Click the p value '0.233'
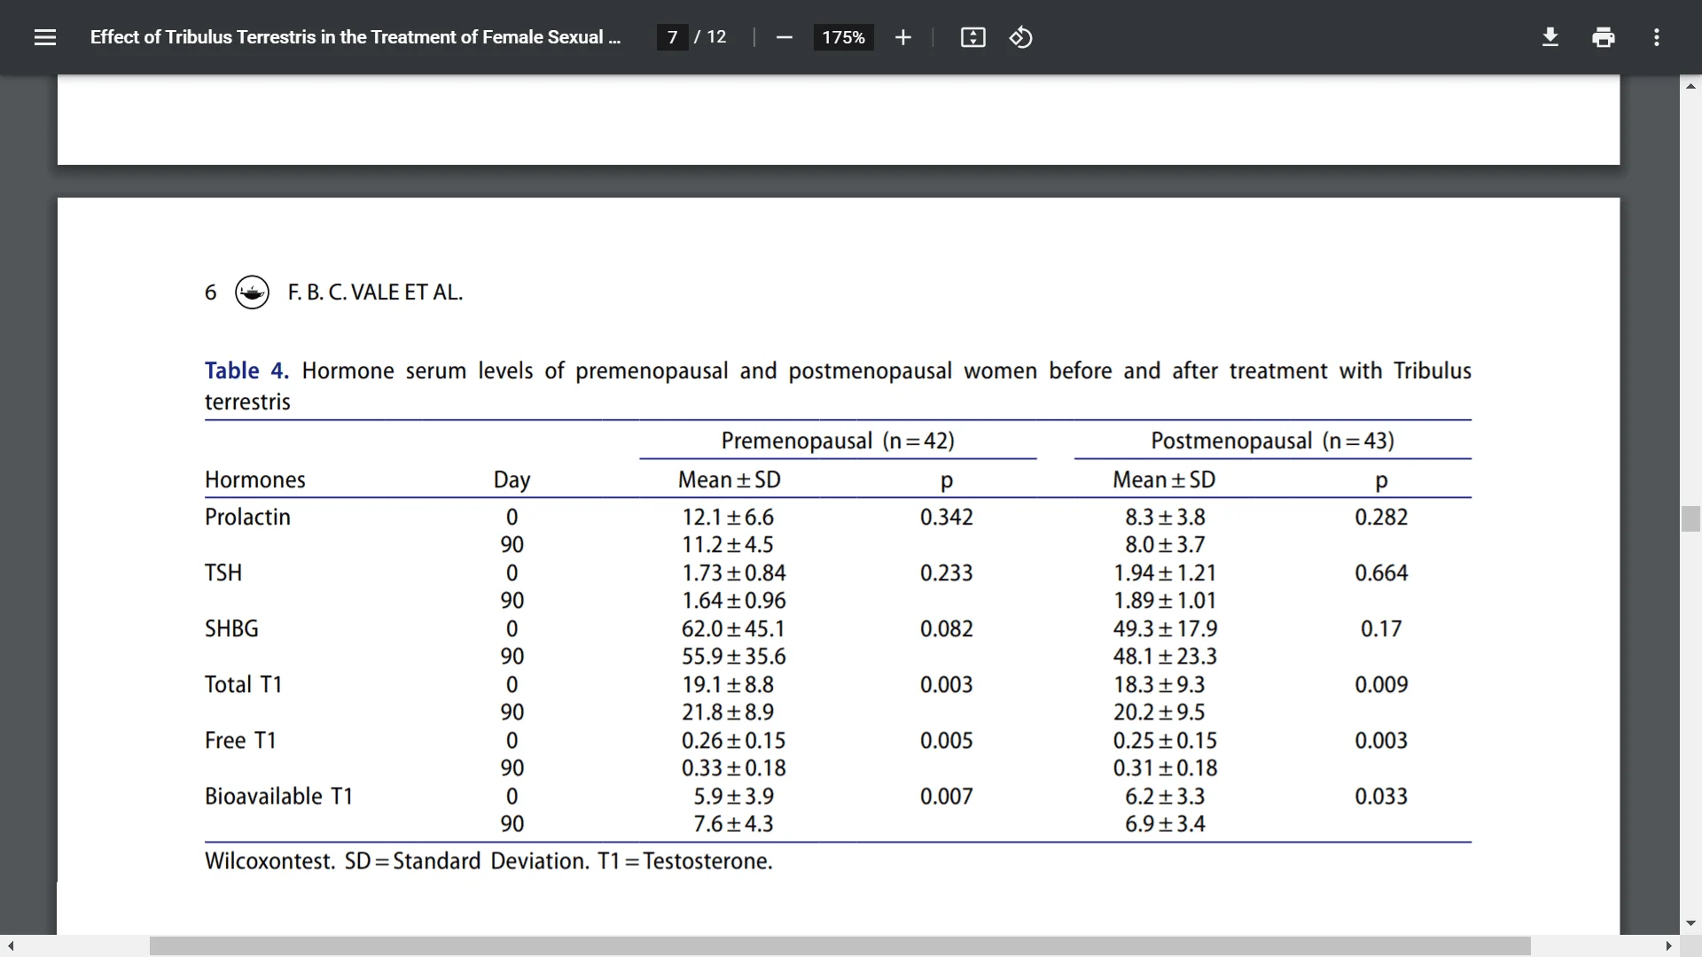Viewport: 1702px width, 957px height. pyautogui.click(x=946, y=572)
